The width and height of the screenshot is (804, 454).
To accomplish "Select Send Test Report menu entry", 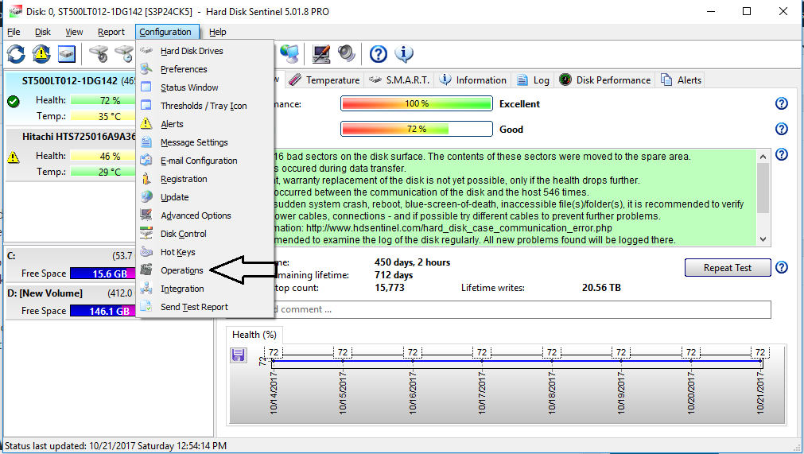I will (x=205, y=307).
